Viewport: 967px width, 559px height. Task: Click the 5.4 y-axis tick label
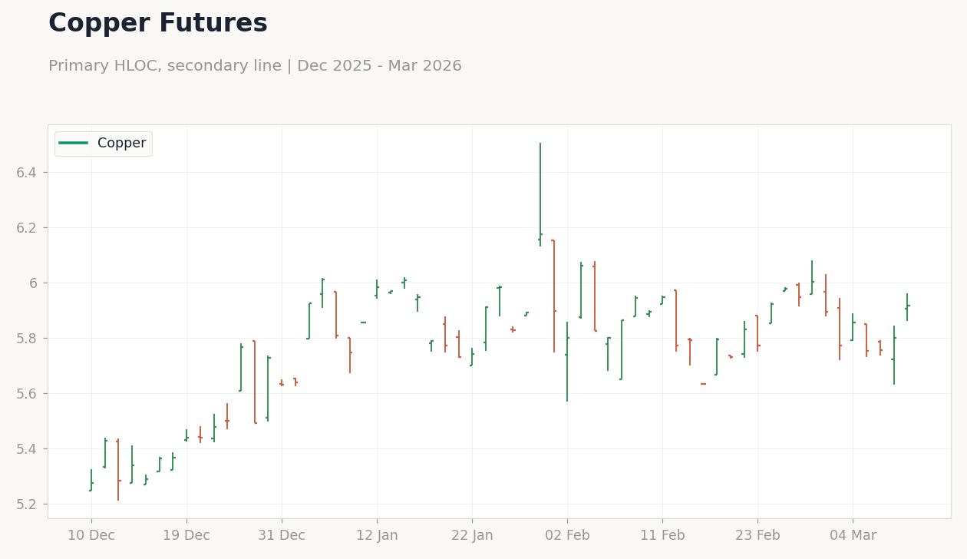(27, 449)
